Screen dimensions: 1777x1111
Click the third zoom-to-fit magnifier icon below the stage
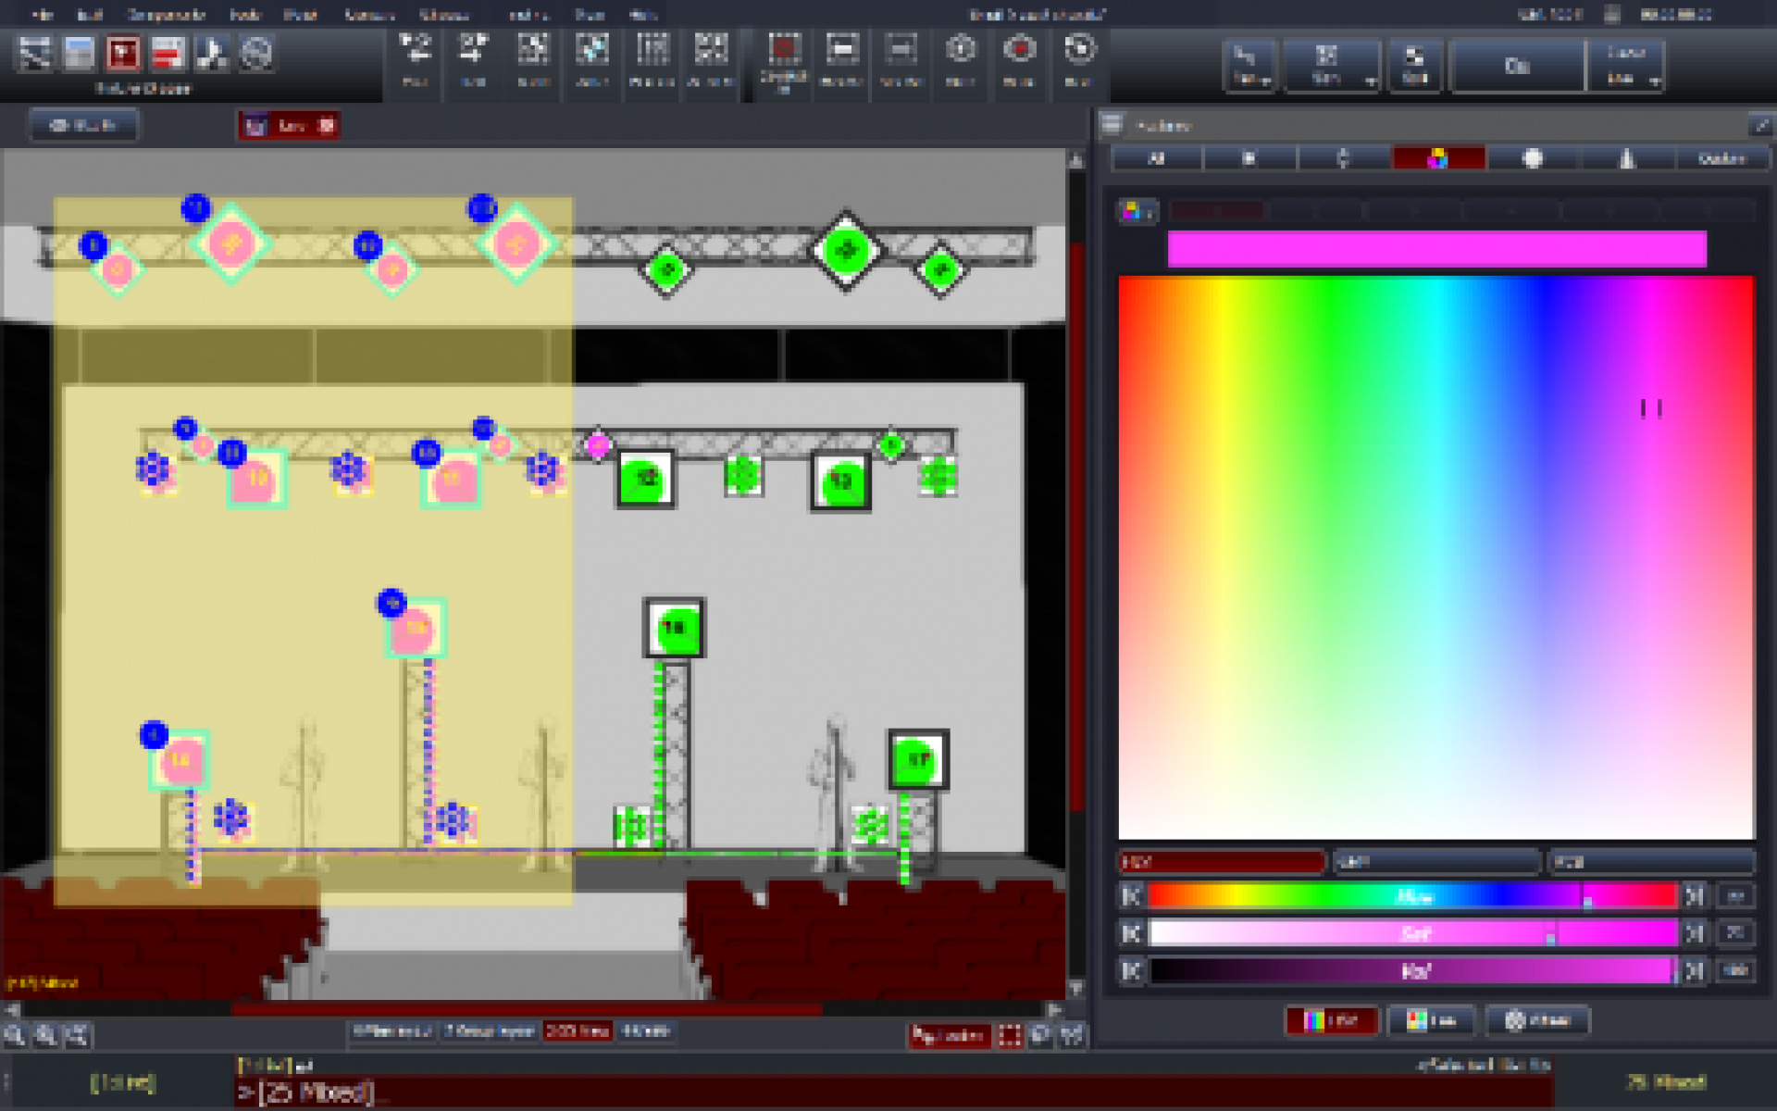[x=77, y=1035]
